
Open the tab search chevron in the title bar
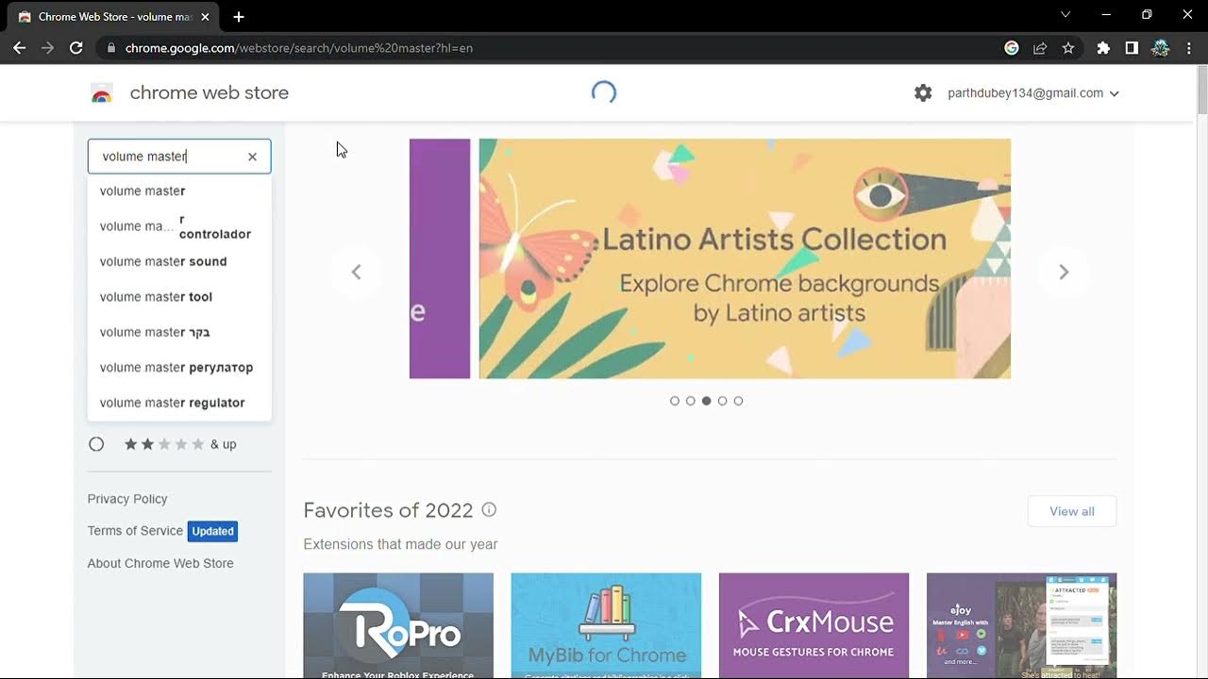pos(1065,14)
